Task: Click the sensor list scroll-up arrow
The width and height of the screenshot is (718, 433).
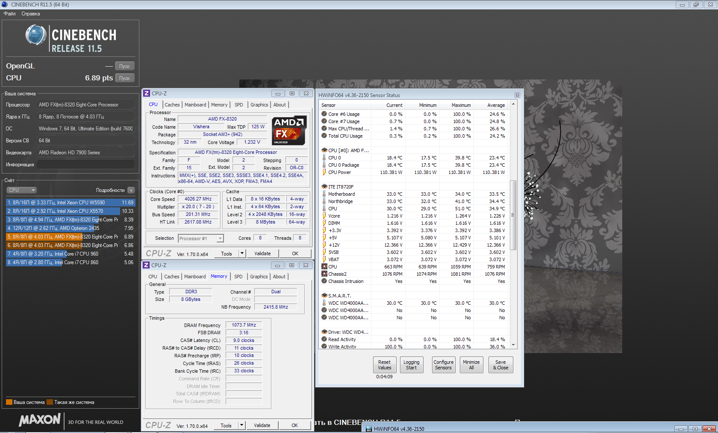Action: click(513, 104)
